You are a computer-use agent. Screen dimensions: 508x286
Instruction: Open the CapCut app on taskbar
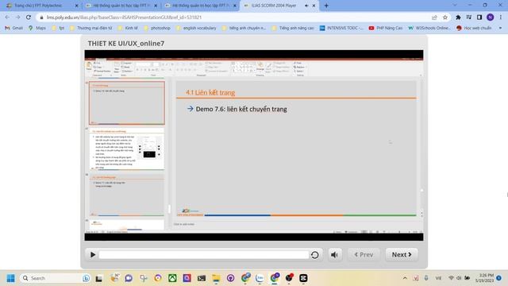pos(303,278)
